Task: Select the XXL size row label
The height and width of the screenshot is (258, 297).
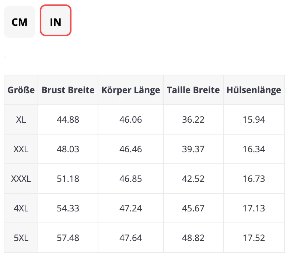Action: click(21, 149)
